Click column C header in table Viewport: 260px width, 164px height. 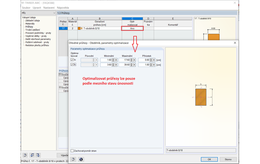(132, 18)
